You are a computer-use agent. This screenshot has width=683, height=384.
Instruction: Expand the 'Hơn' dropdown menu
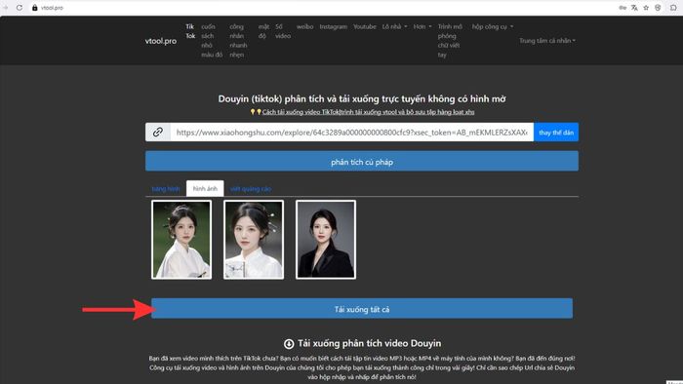click(422, 26)
